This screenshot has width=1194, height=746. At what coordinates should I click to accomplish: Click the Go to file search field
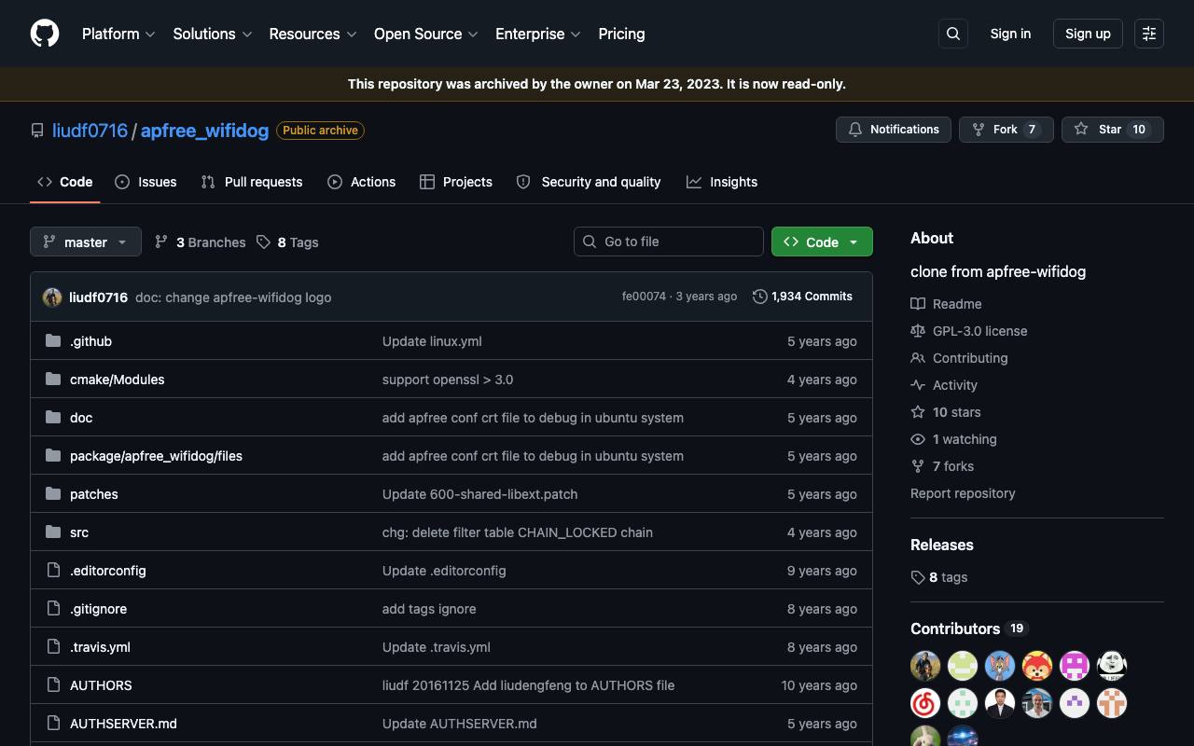pyautogui.click(x=669, y=242)
